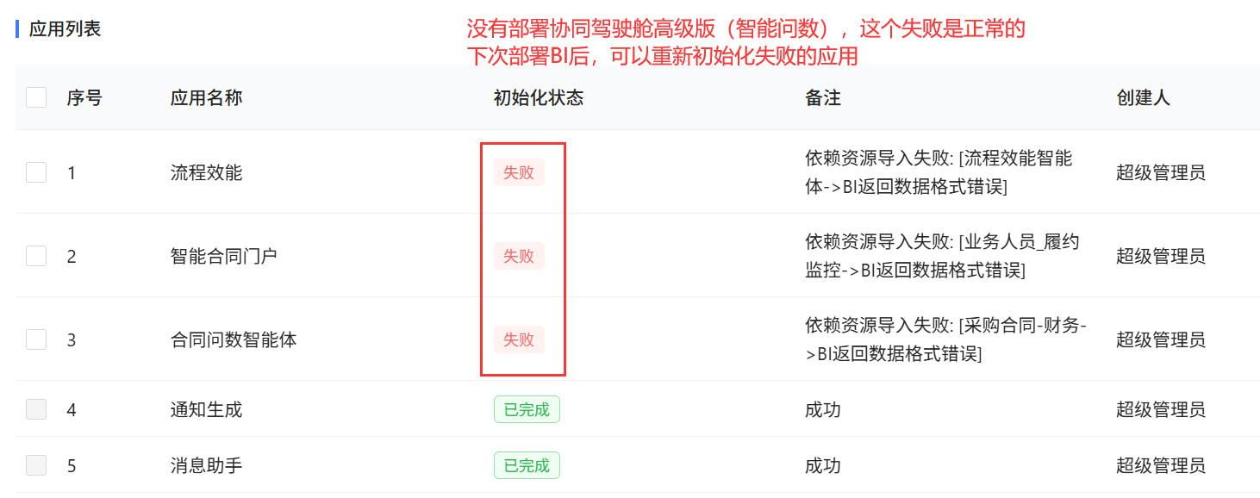Screen dimensions: 1260x498
Task: Select checkbox for 智能合同门户 row
Action: [x=36, y=256]
